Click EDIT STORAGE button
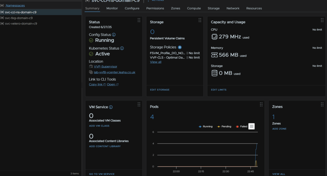327x176 pixels. click(160, 90)
